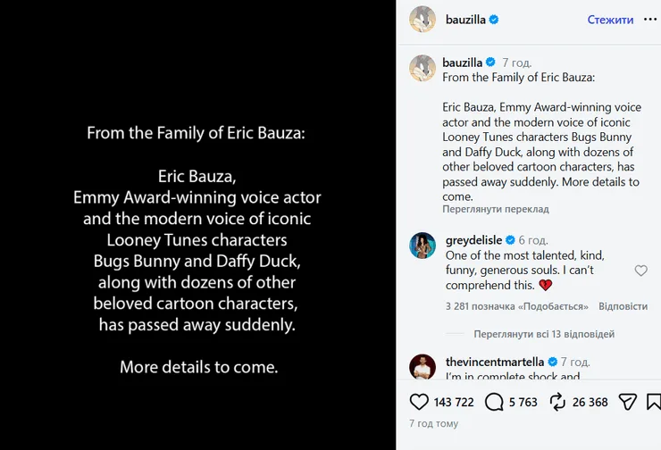Click the verified badge beside the header bauzilla
The height and width of the screenshot is (450, 661).
tap(494, 20)
